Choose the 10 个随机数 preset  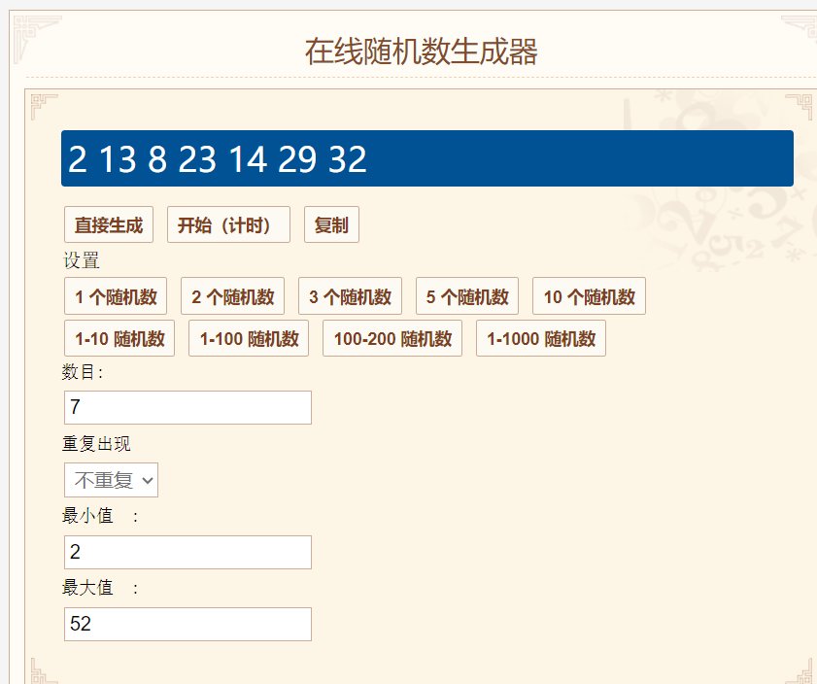click(x=589, y=296)
